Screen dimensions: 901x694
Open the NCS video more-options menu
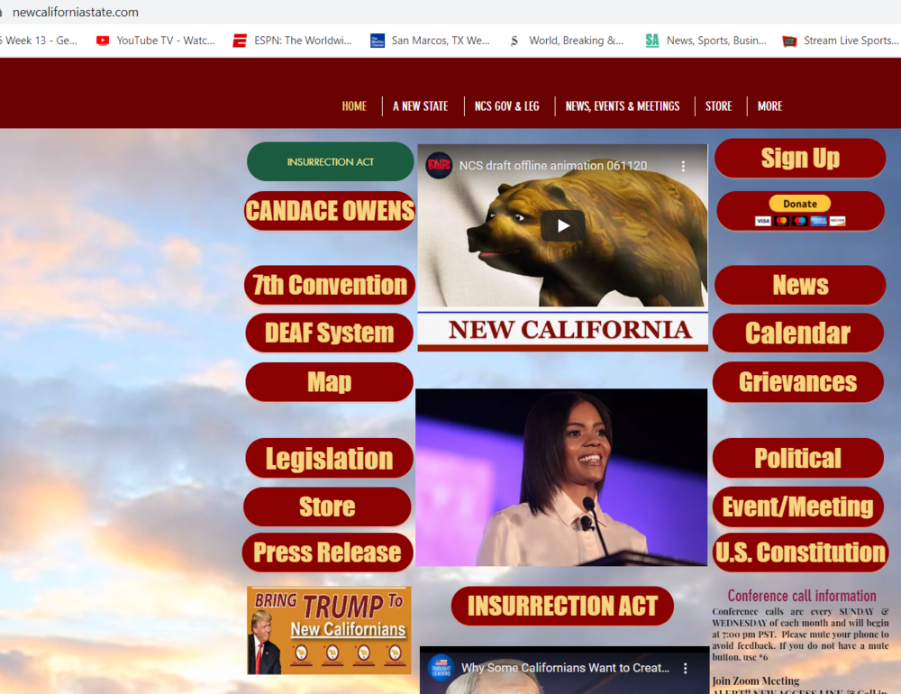683,166
